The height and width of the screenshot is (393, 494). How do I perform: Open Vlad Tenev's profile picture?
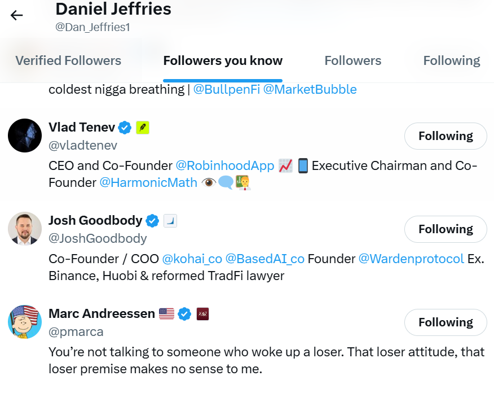tap(25, 136)
